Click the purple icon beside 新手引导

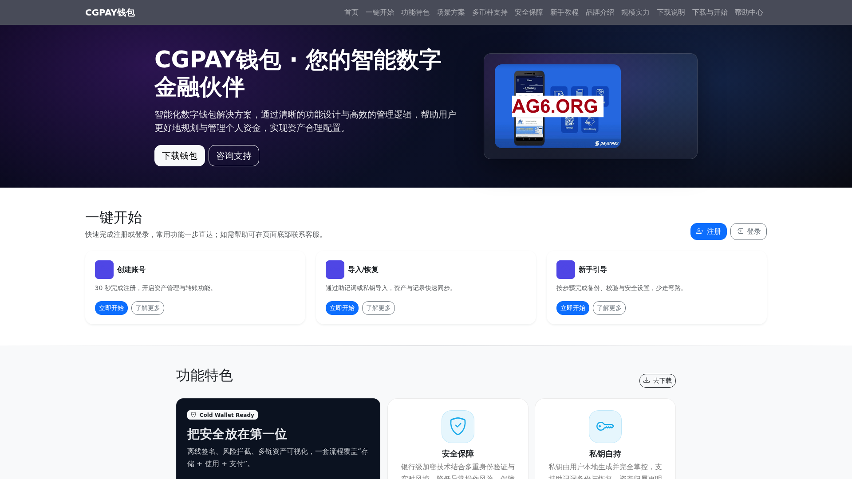tap(566, 270)
